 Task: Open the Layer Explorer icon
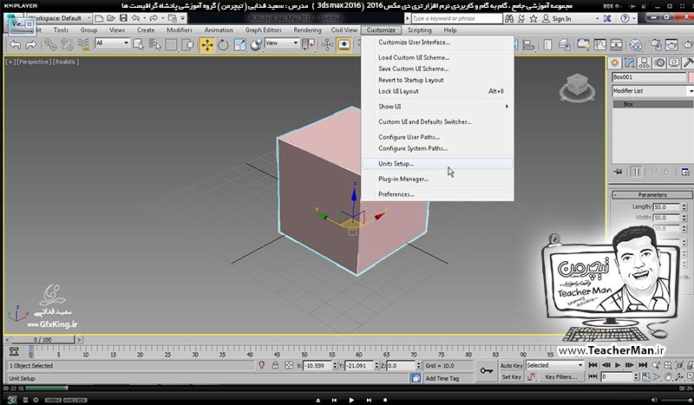click(565, 45)
